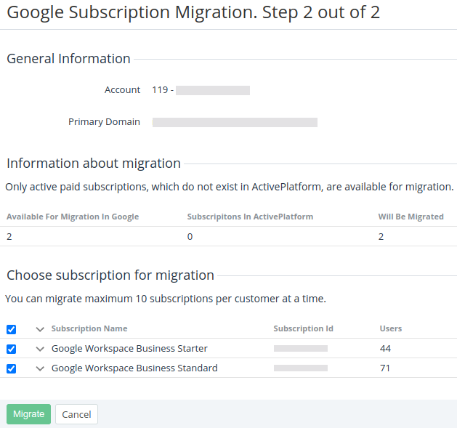This screenshot has height=428, width=457.
Task: Select Google Workspace Business Standard name text
Action: tap(134, 368)
